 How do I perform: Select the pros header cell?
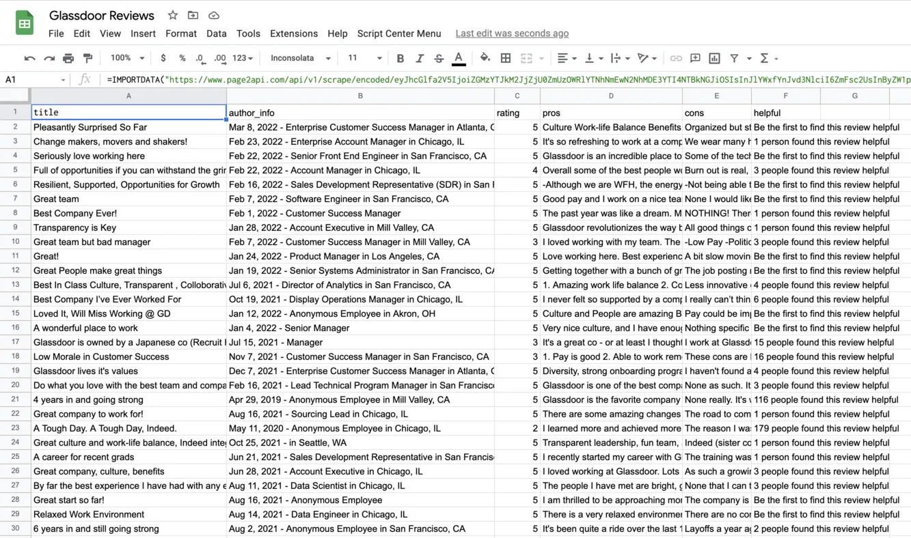click(611, 113)
